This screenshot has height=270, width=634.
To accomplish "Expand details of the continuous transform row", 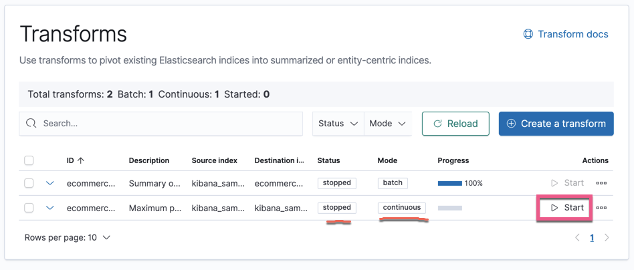I will tap(50, 208).
